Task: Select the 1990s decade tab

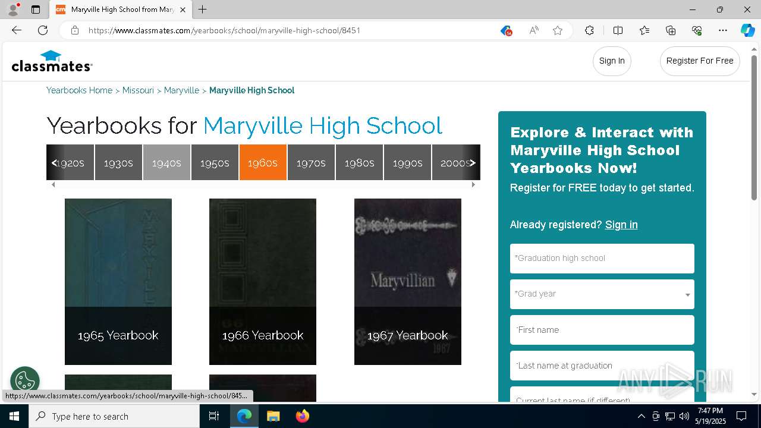Action: 407,162
